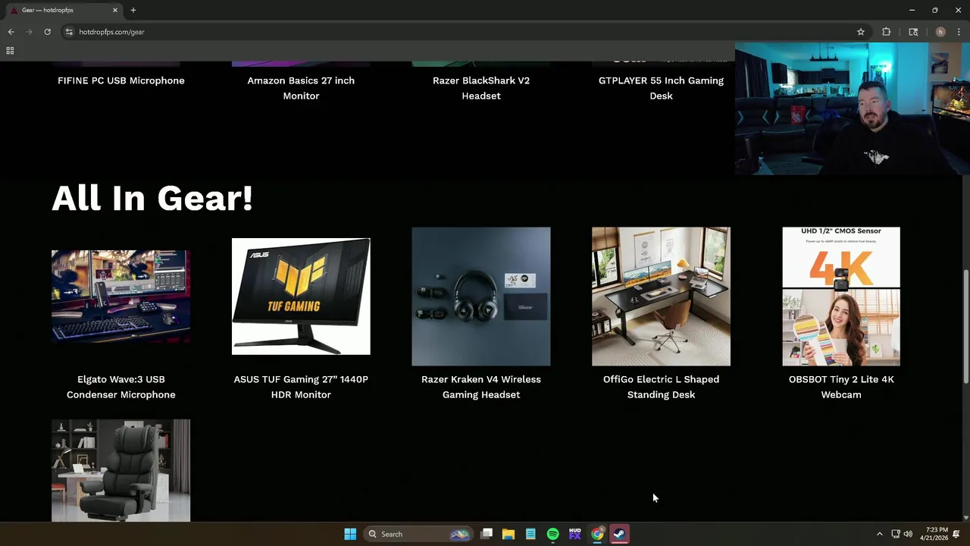This screenshot has width=970, height=546.
Task: Open ASUS TUF Gaming 27” monitor link
Action: pyautogui.click(x=301, y=387)
